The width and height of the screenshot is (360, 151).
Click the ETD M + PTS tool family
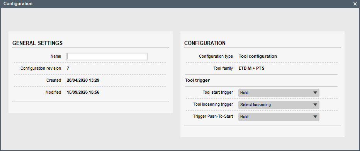point(251,69)
